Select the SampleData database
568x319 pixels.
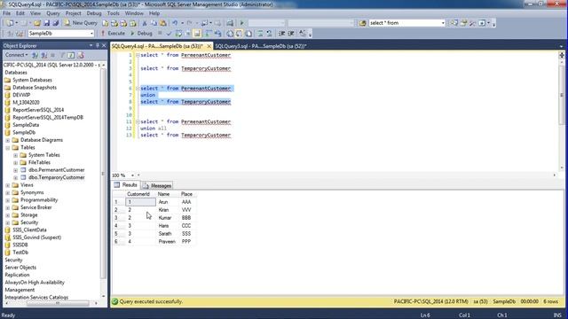(26, 125)
